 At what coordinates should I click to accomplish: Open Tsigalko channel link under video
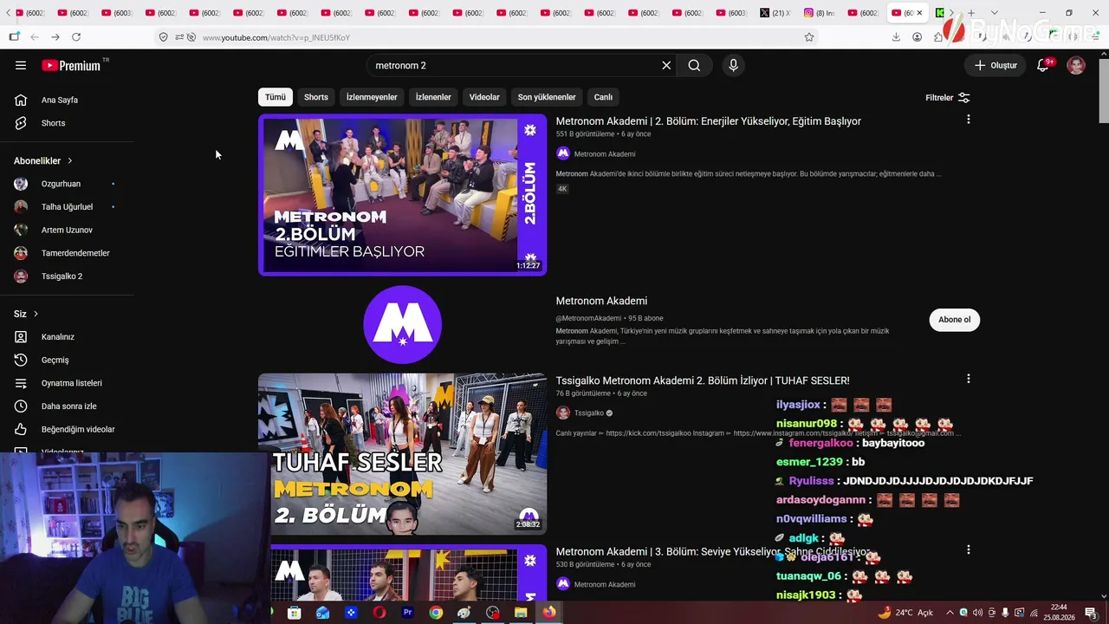coord(589,413)
